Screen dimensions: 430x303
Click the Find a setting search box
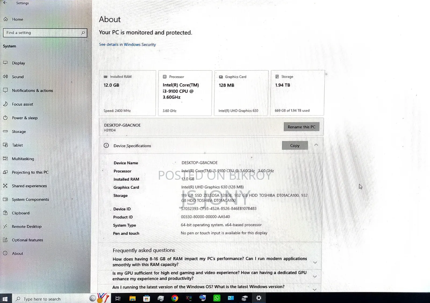45,33
